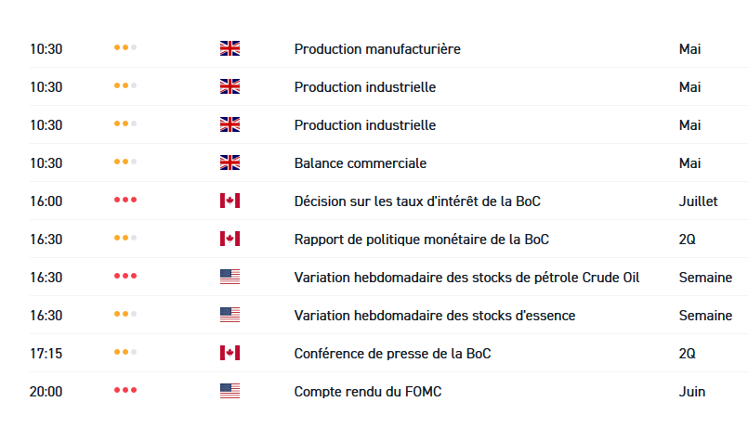Click the 17:15 time cell
Viewport: 748px width, 428px height.
pyautogui.click(x=46, y=353)
